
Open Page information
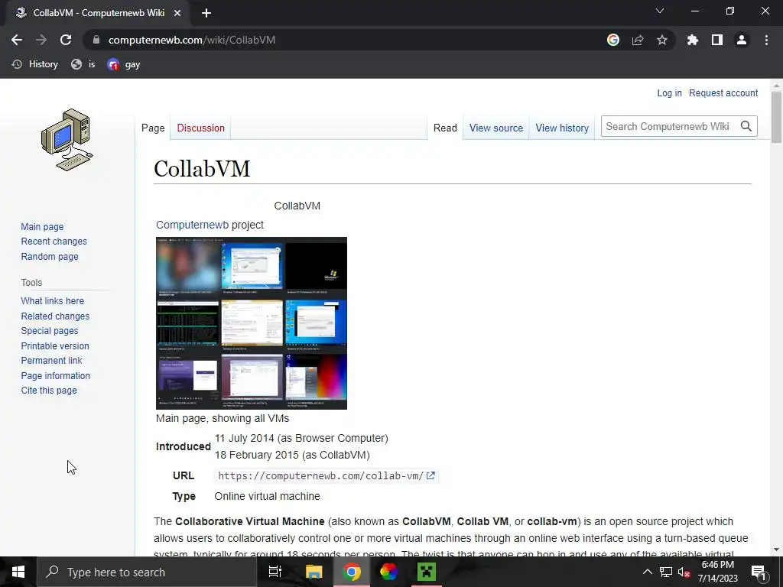55,376
